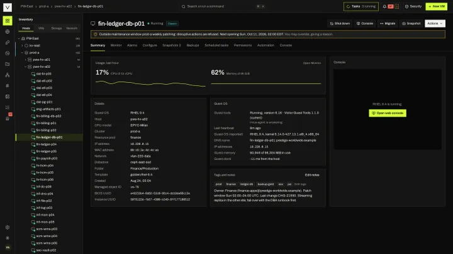
Task: Click the Add tags field
Action: (x=300, y=184)
